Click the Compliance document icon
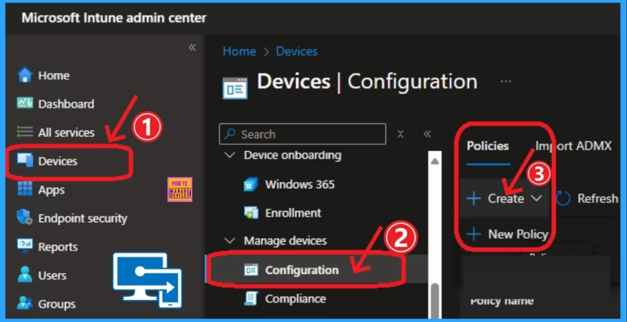This screenshot has height=322, width=627. coord(251,299)
